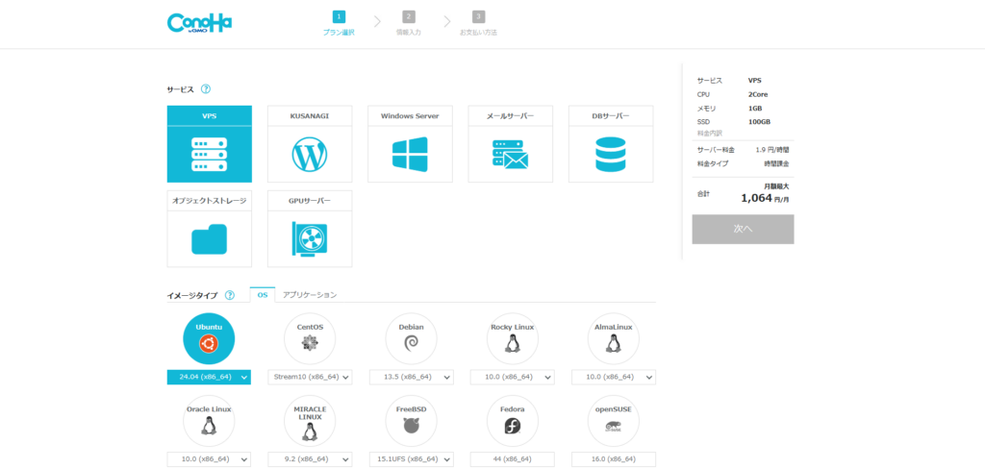Select the Ubuntu OS image
The height and width of the screenshot is (469, 985).
tap(209, 339)
